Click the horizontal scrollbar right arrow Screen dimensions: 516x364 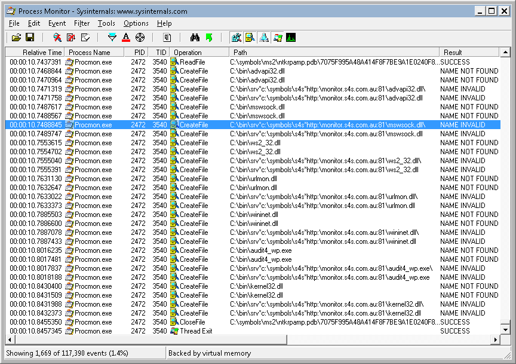(x=495, y=339)
